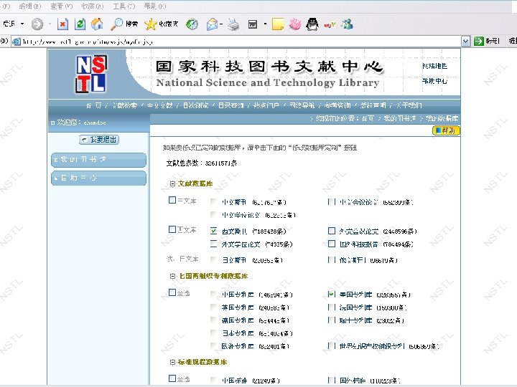This screenshot has height=387, width=517.
Task: Click the globe media icon after Favorites
Action: (192, 24)
